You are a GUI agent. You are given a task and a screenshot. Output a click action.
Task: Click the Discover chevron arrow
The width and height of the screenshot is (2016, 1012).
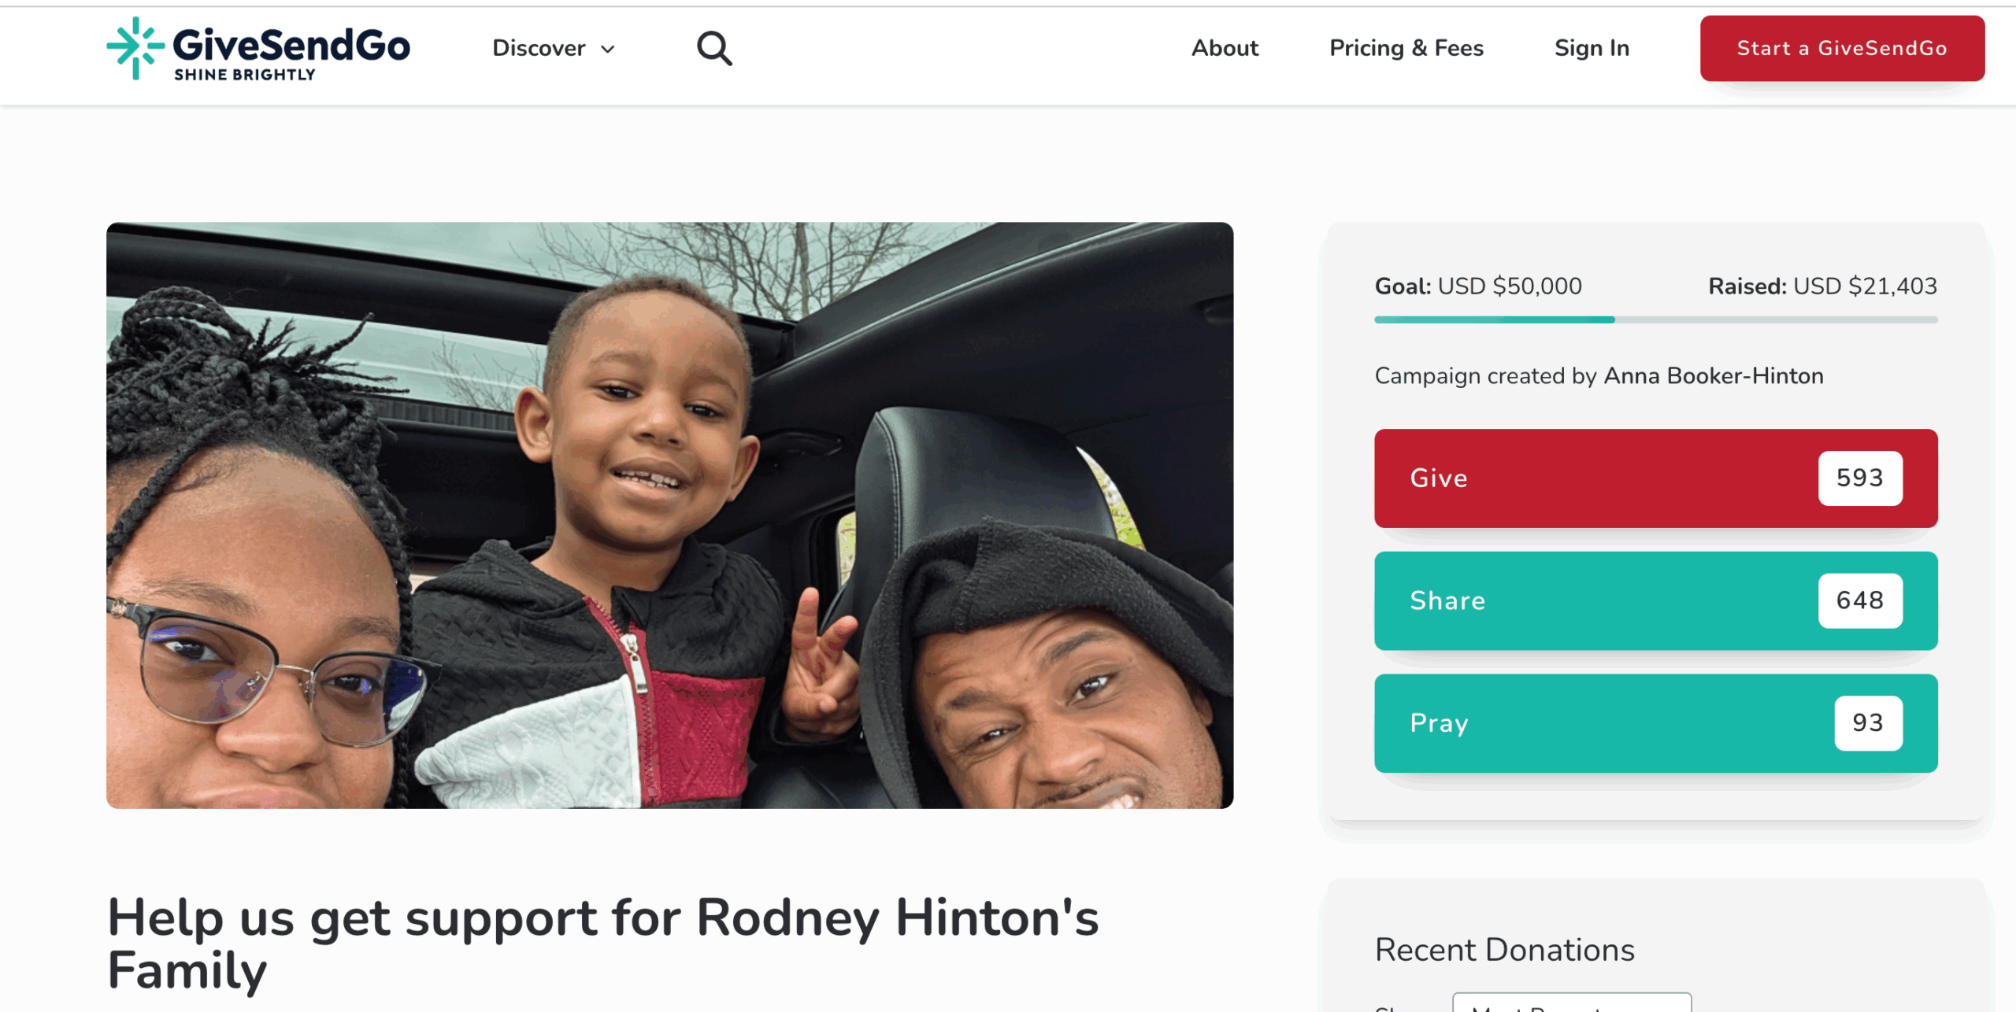click(607, 49)
